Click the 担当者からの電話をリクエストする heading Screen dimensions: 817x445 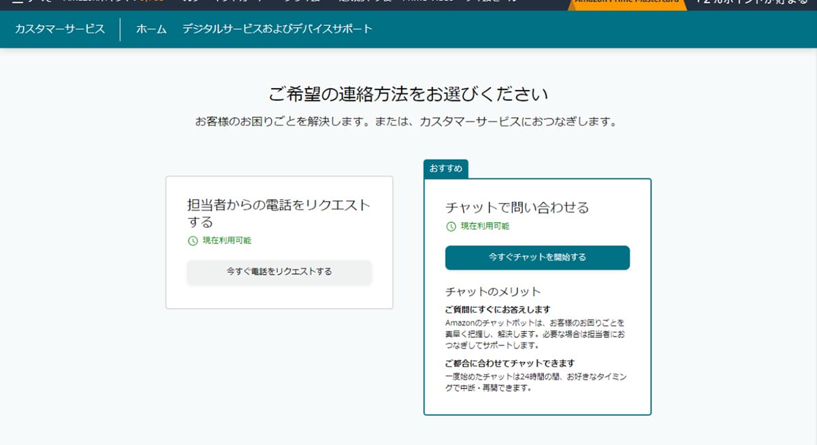pos(278,213)
